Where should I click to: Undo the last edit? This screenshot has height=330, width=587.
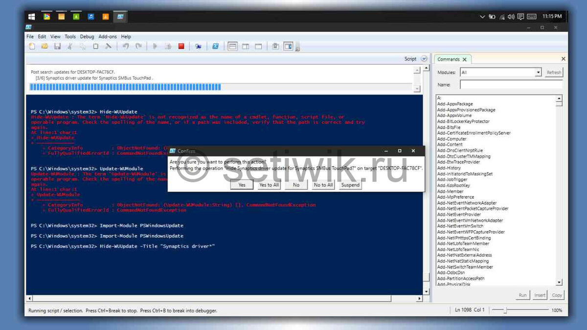126,46
